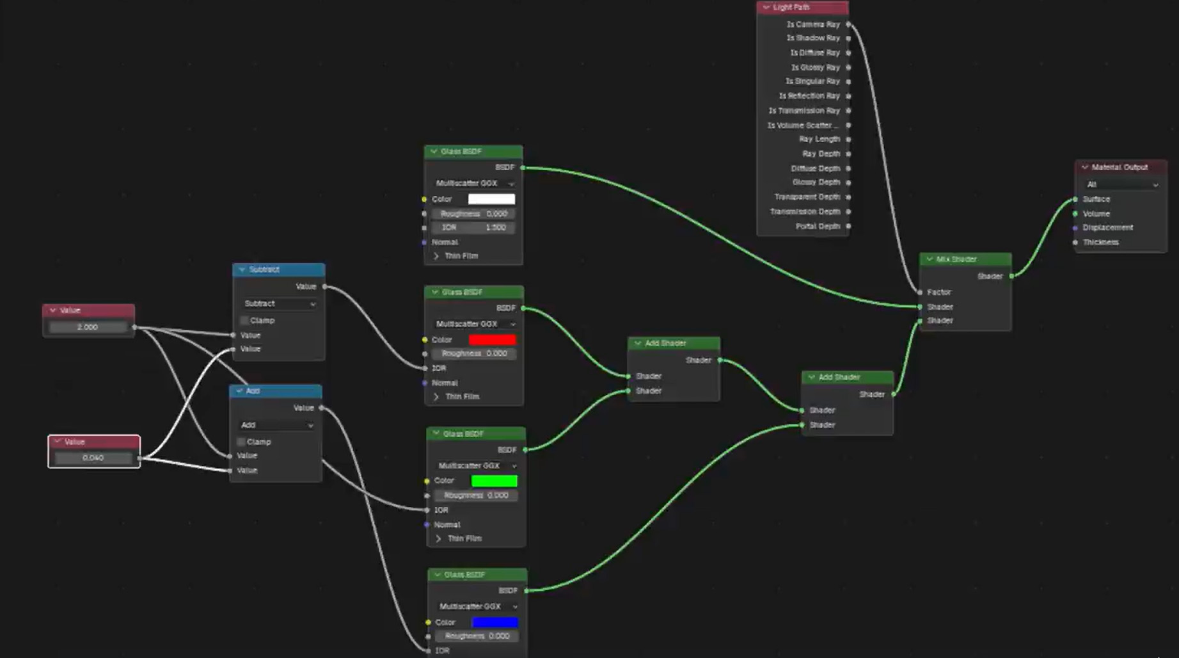
Task: Expand Thin Film panel on the white Glass BSDF
Action: coord(437,256)
